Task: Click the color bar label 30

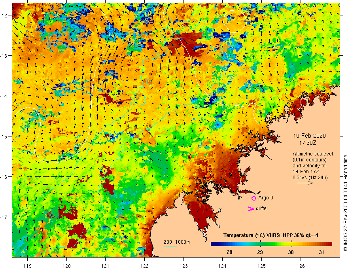Action: pos(291,252)
